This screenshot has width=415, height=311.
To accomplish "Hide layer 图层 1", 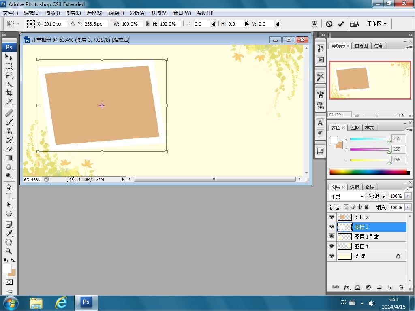I will coord(332,246).
